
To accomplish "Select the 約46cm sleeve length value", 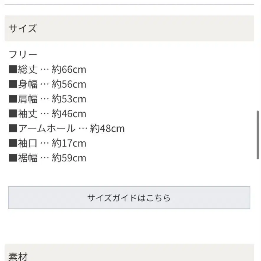I will (x=69, y=114).
